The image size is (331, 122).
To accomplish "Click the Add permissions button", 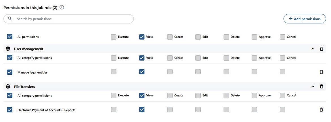I will point(304,19).
